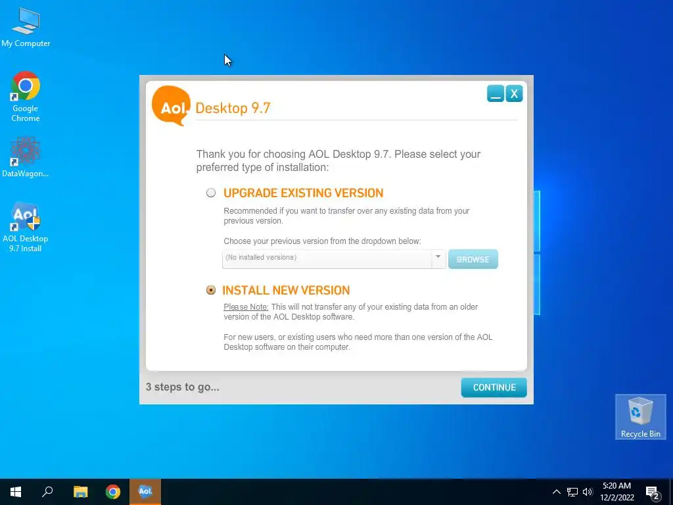The height and width of the screenshot is (505, 673).
Task: Select Install New Version radio button
Action: coord(211,290)
